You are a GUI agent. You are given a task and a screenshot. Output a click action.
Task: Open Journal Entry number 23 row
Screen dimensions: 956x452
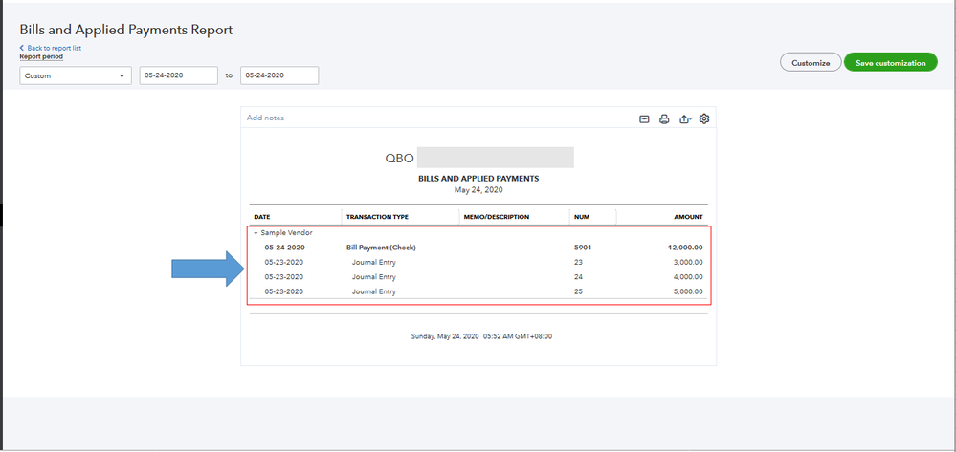[x=373, y=262]
